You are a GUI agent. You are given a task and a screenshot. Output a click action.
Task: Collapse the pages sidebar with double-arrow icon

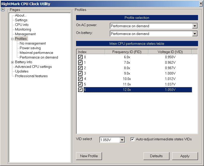[x=3, y=9]
